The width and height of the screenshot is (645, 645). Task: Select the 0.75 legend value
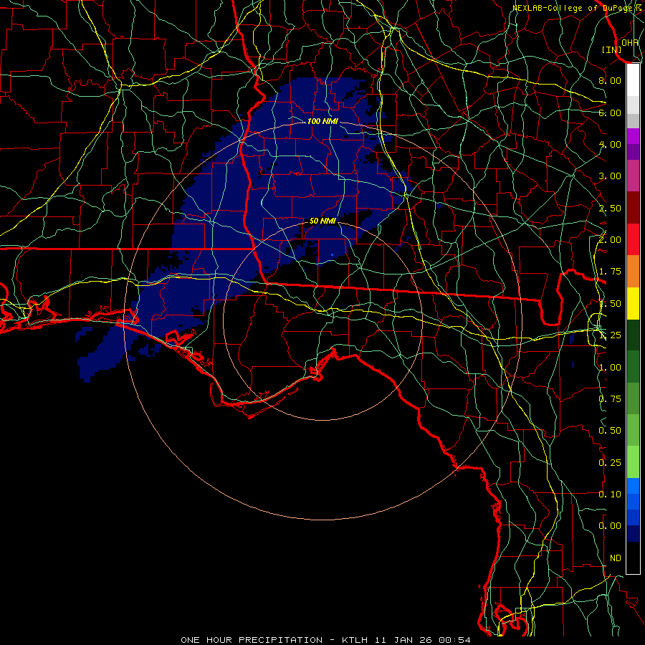(x=610, y=399)
